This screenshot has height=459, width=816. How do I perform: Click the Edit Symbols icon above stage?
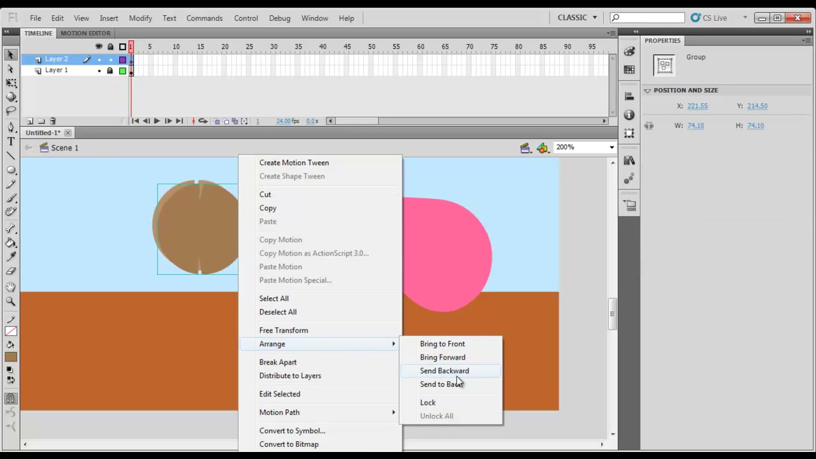(x=542, y=148)
